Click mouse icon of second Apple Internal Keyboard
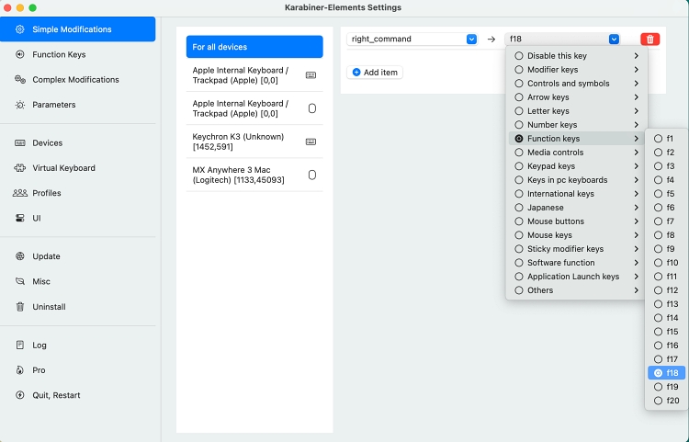The image size is (689, 442). (312, 108)
